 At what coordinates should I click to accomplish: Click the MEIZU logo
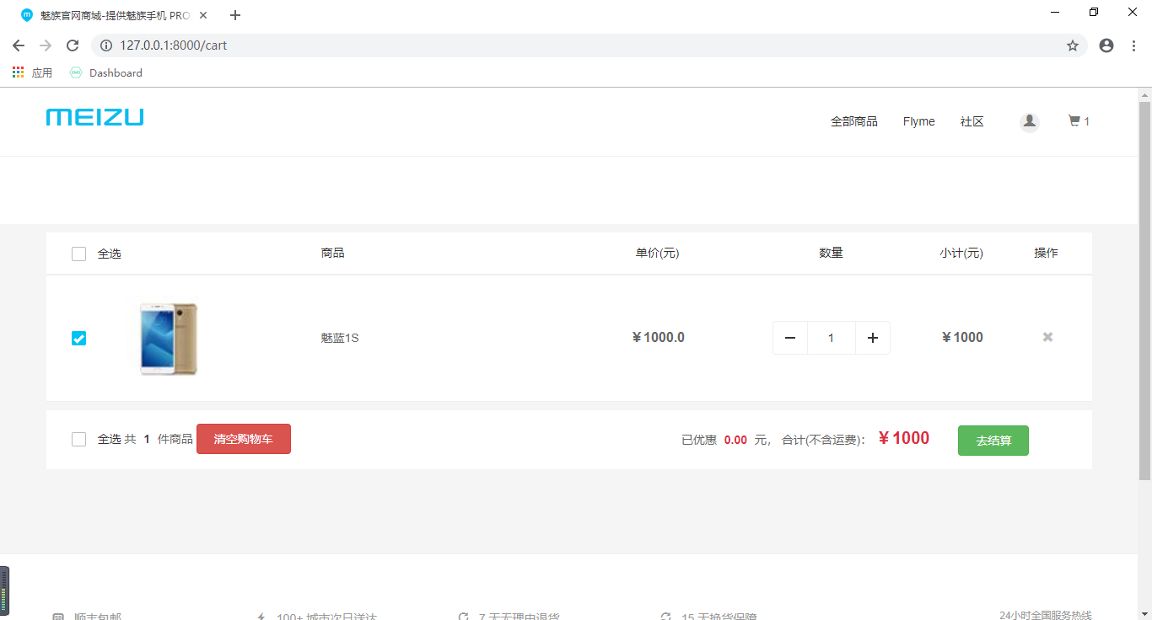pos(94,117)
